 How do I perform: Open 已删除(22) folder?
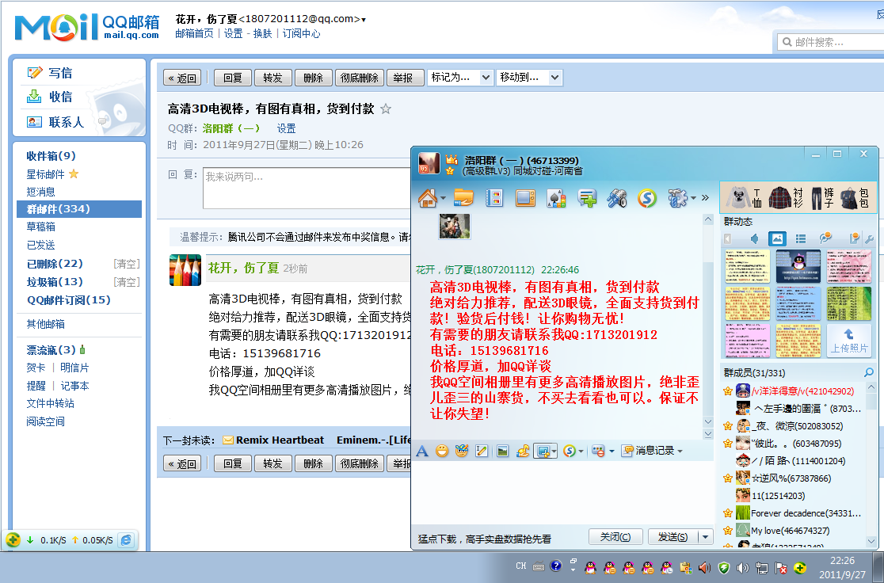54,263
